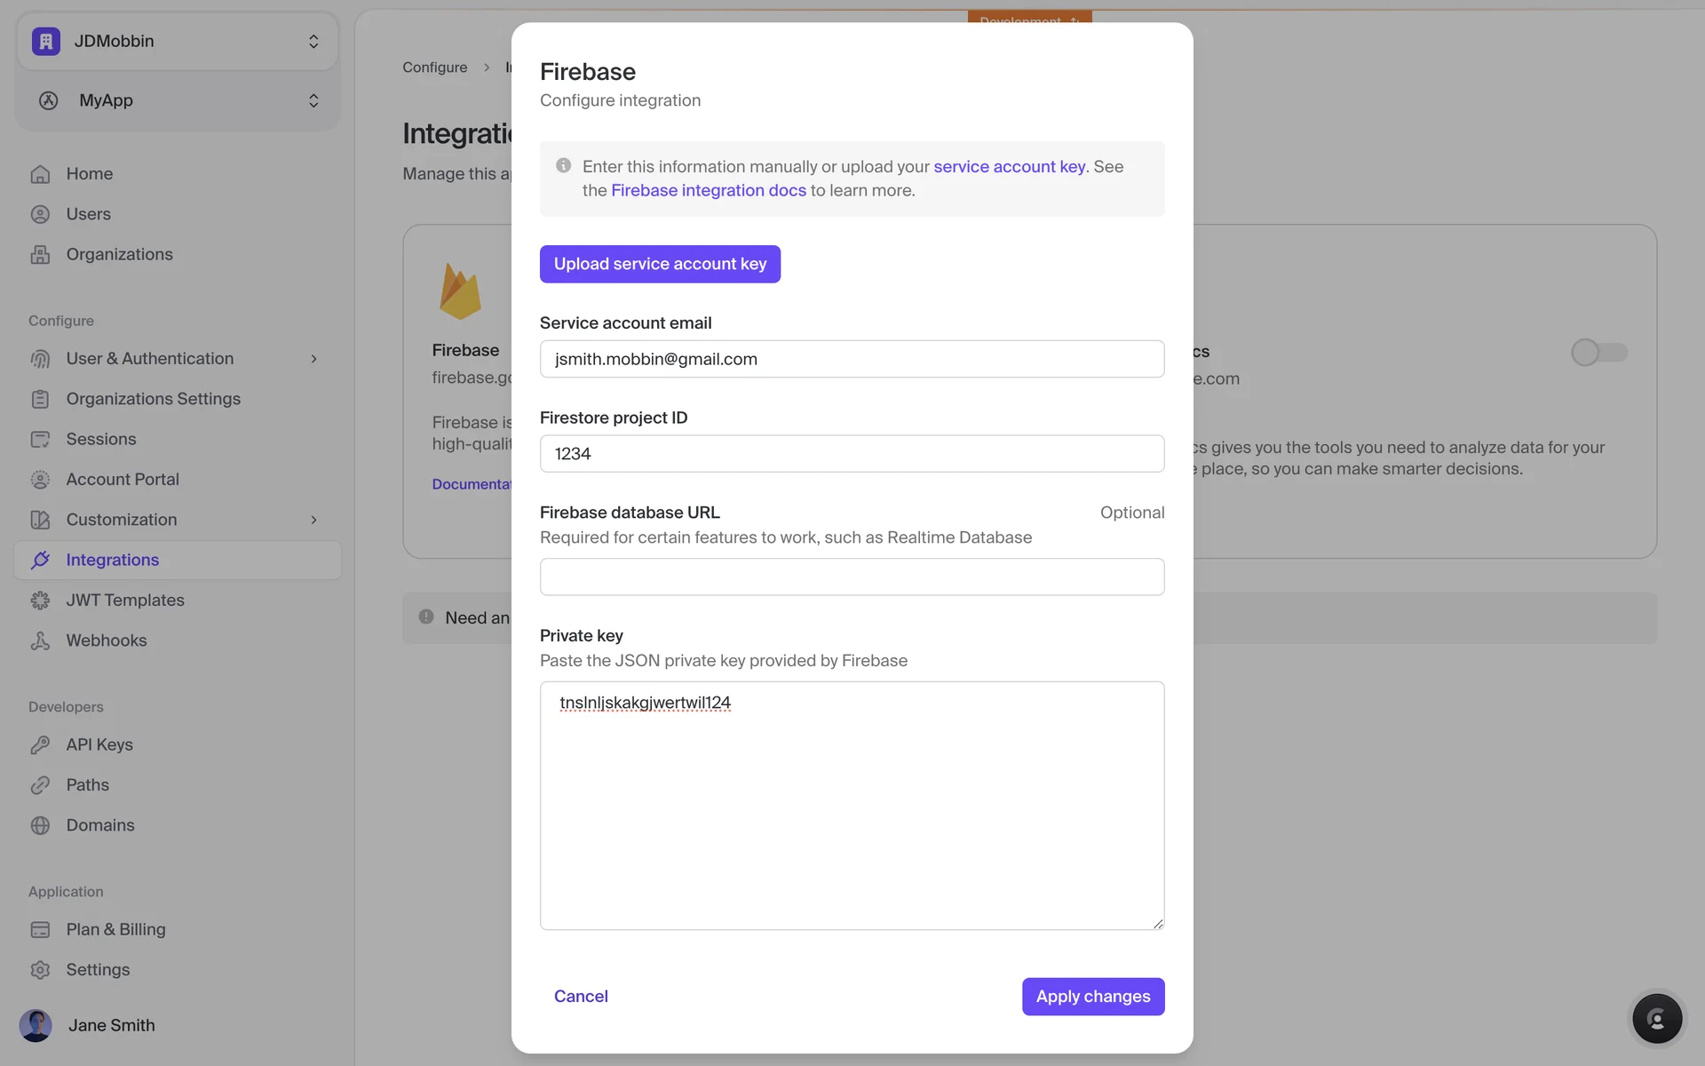
Task: Click the Firebase flame logo icon
Action: coord(460,291)
